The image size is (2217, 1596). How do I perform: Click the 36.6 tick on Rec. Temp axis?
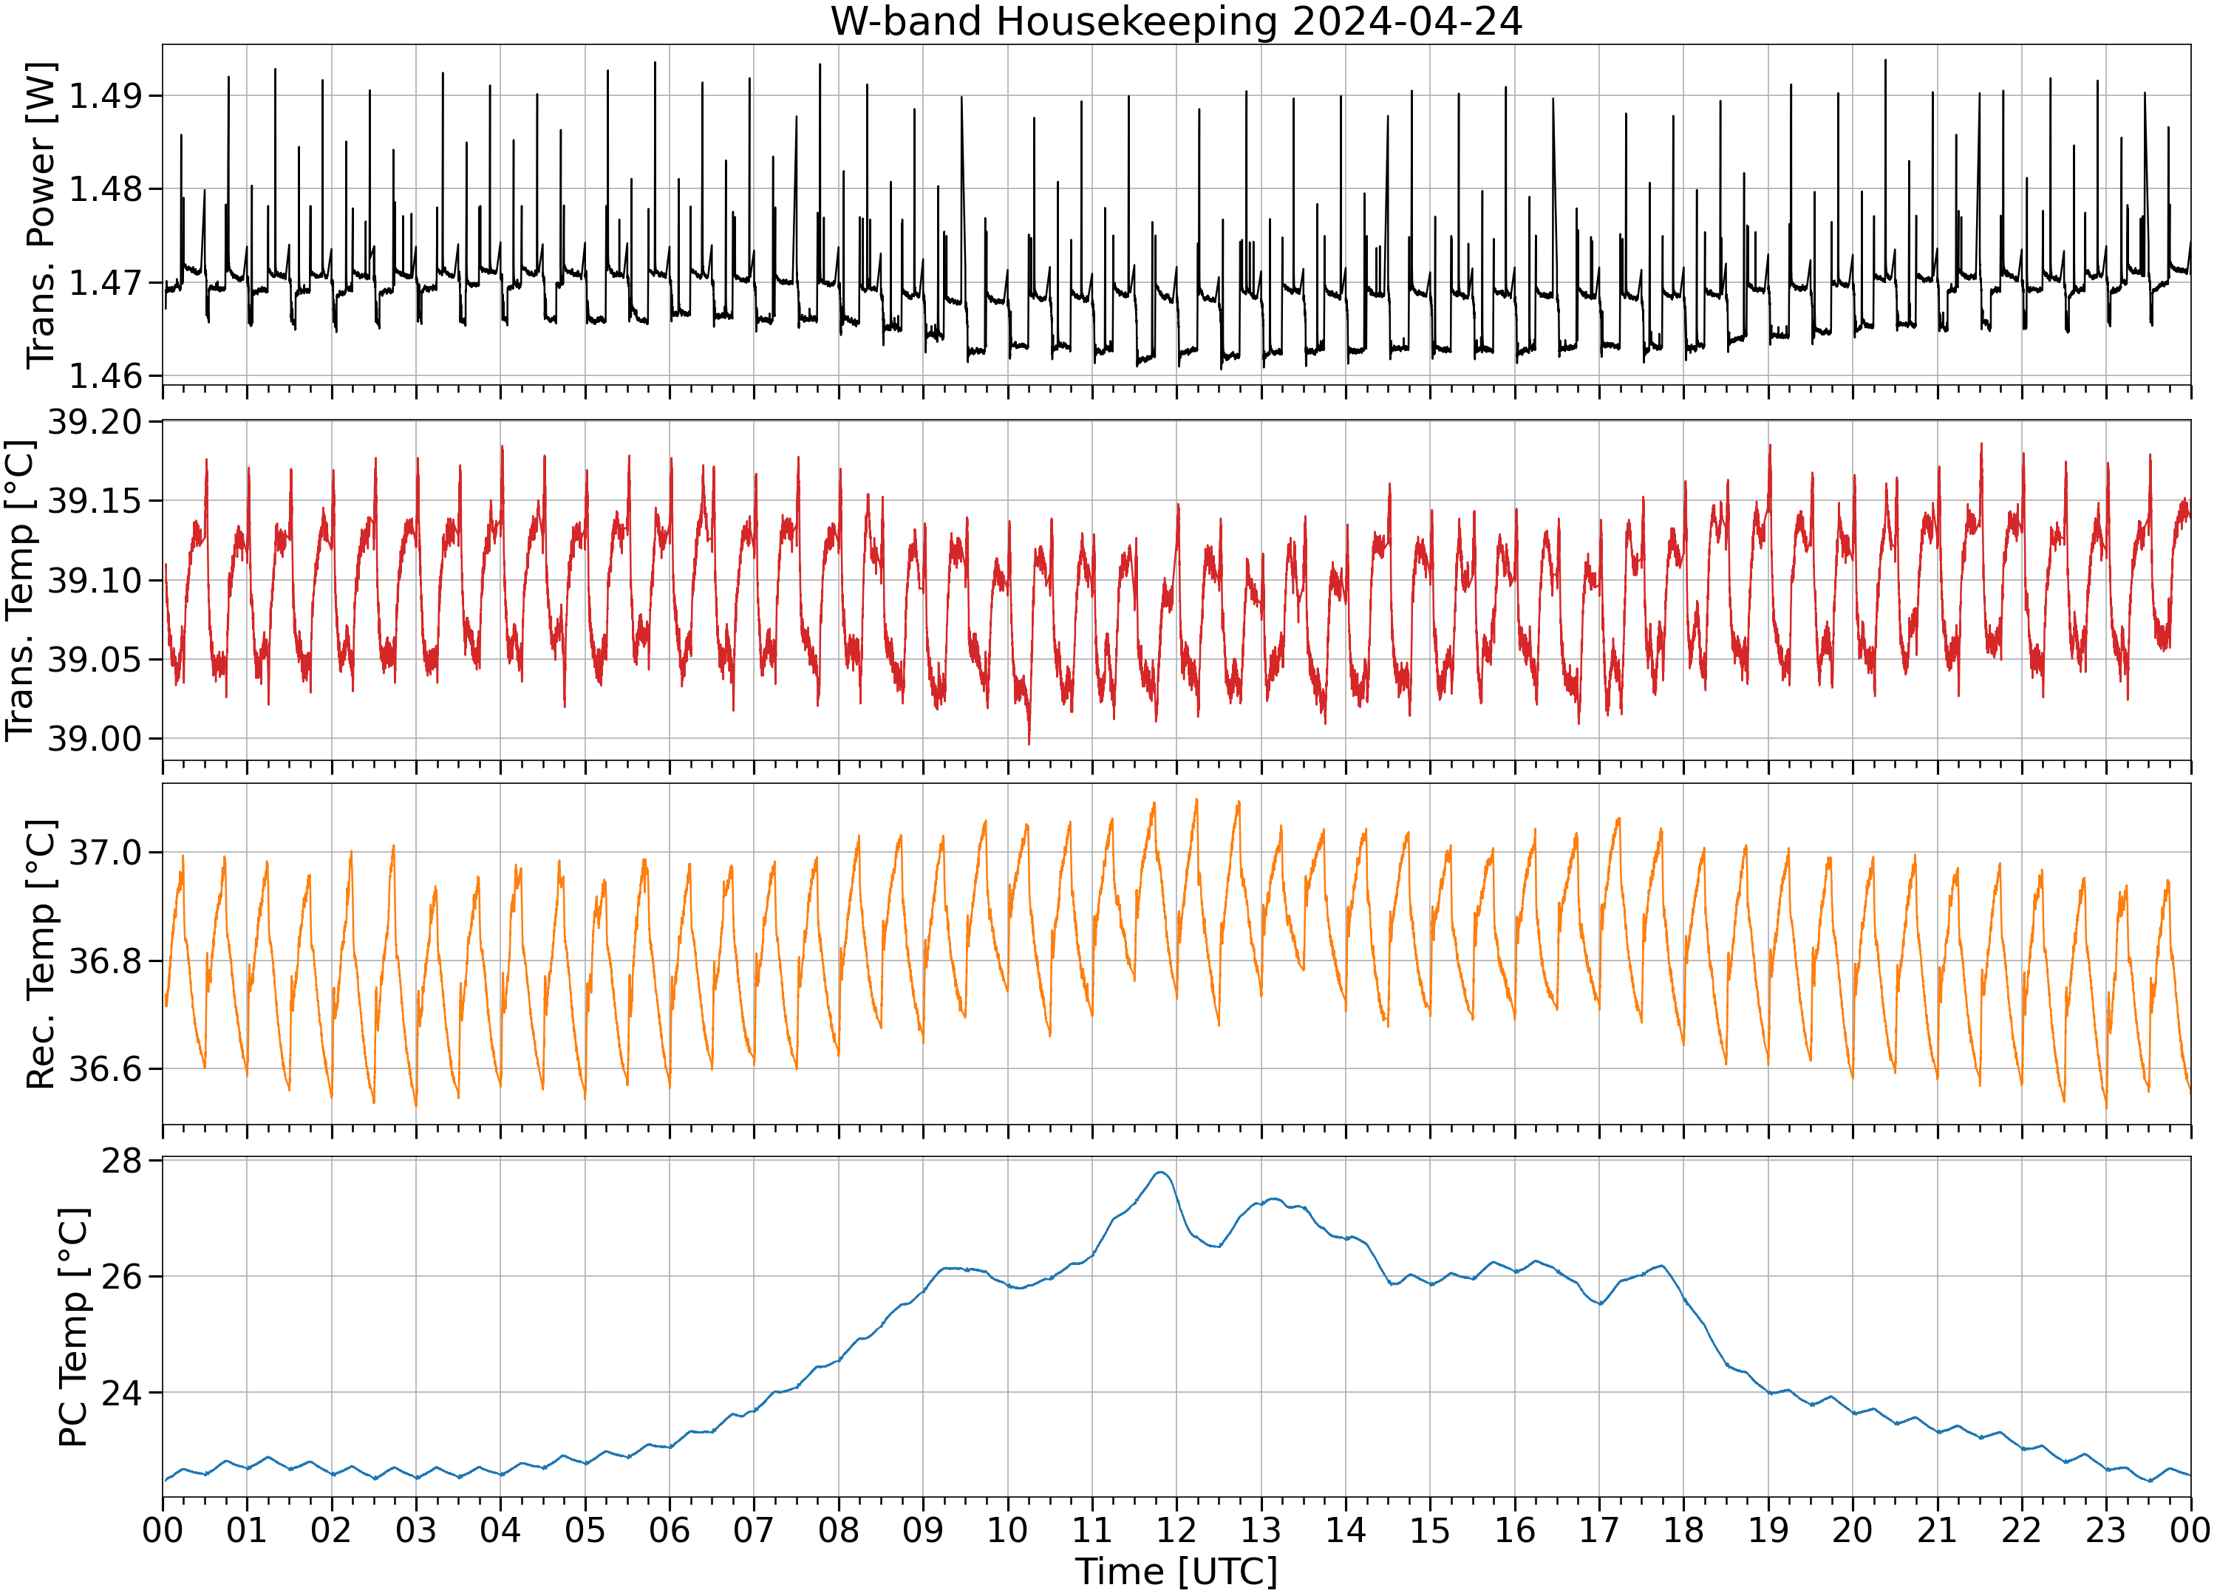point(106,1069)
